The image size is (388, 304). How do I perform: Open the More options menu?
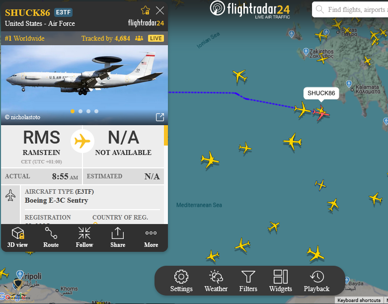coord(151,237)
